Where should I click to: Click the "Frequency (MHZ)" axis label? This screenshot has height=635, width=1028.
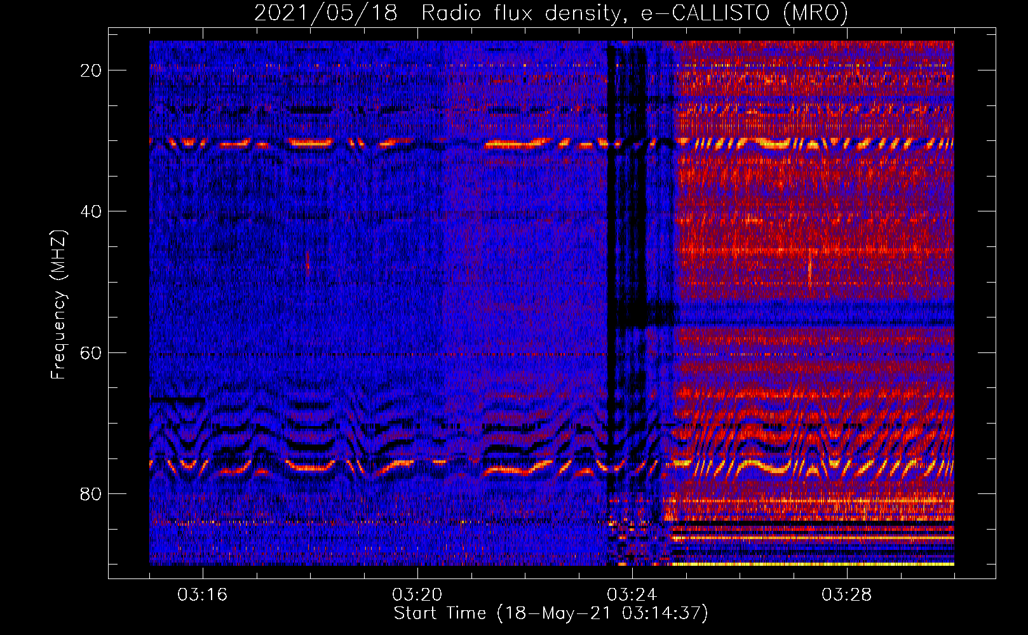point(58,304)
